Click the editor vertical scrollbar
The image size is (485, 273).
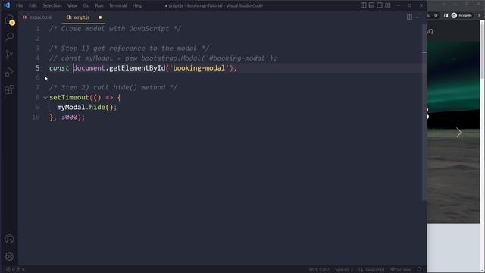(x=424, y=111)
